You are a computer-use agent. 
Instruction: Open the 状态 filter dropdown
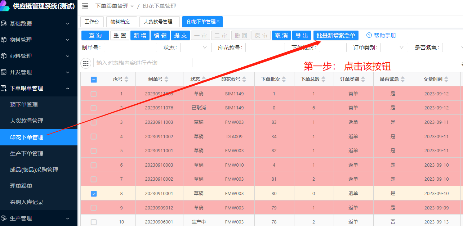(x=196, y=48)
